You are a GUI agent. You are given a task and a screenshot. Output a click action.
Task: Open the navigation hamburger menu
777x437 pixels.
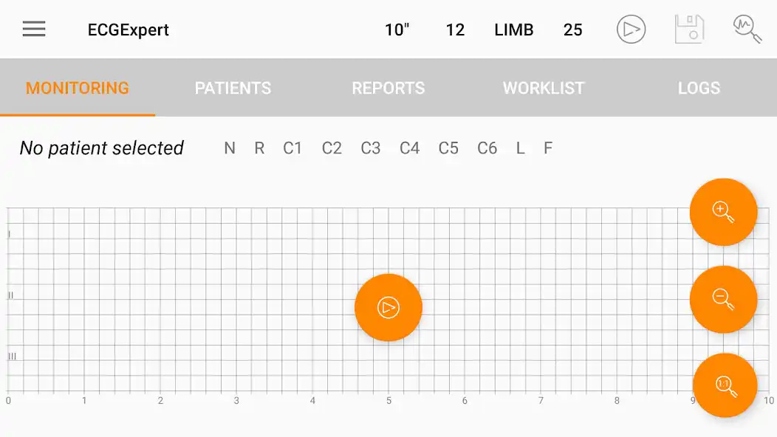point(33,29)
